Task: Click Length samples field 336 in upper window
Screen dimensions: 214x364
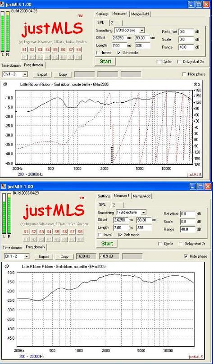Action: pos(143,45)
